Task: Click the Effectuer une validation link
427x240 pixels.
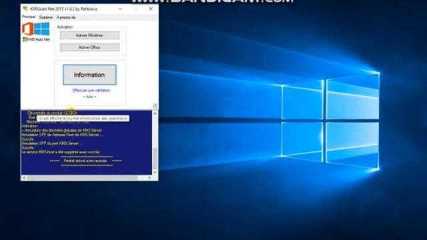Action: point(91,91)
